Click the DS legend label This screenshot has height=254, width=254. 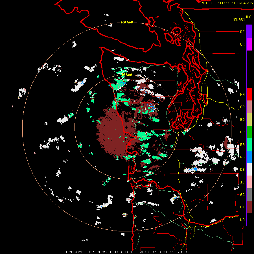tap(242, 170)
